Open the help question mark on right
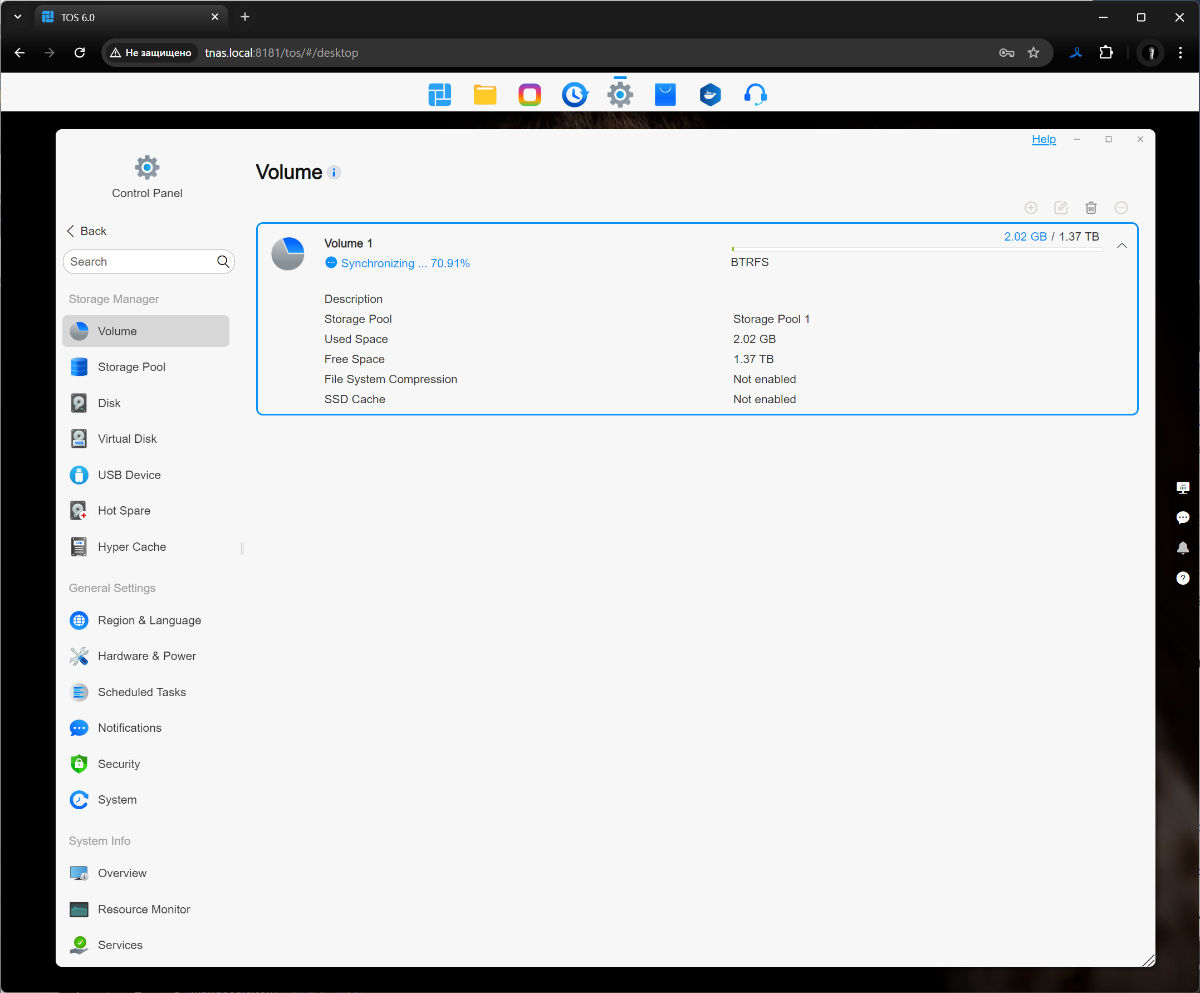This screenshot has height=993, width=1200. (x=1183, y=579)
